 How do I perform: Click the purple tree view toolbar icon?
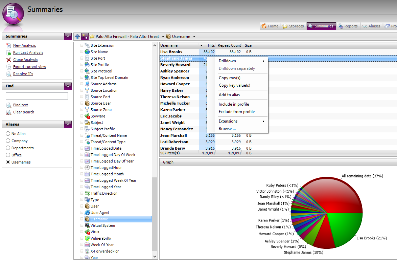tap(85, 37)
